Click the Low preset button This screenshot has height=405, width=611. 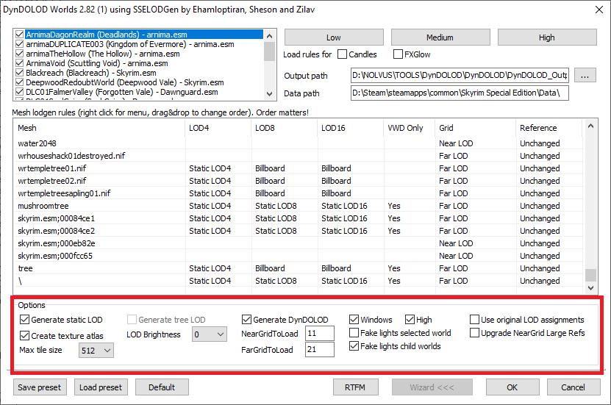pos(334,37)
